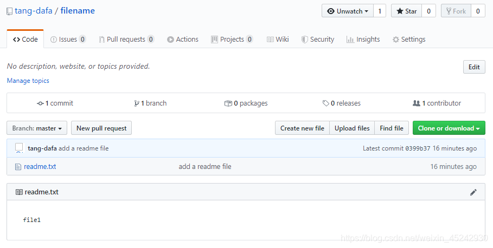Select the Code tab

point(25,39)
